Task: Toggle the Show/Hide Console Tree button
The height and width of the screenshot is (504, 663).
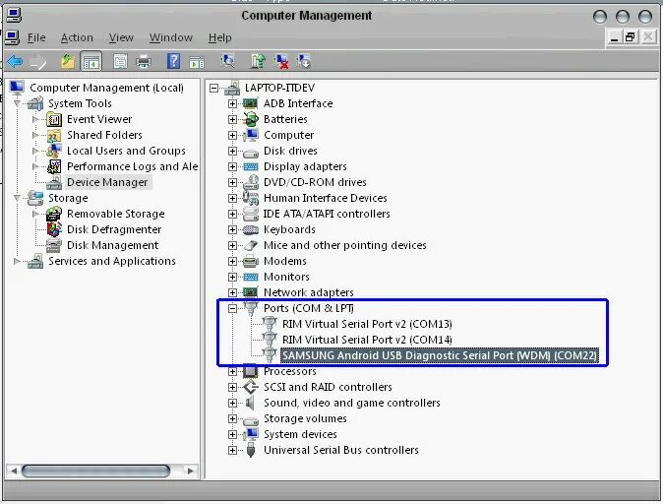Action: coord(91,62)
